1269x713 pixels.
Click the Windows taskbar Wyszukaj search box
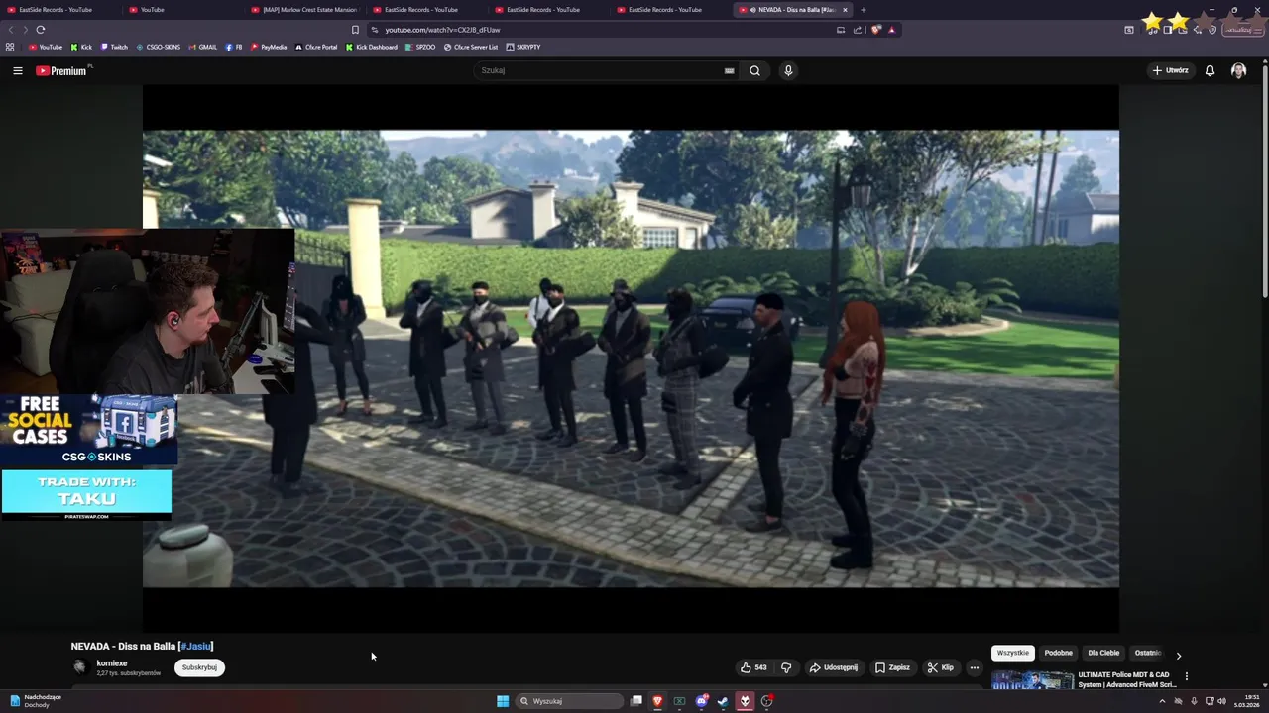click(570, 701)
